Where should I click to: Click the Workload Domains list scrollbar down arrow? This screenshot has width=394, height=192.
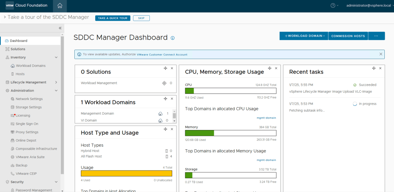174,121
